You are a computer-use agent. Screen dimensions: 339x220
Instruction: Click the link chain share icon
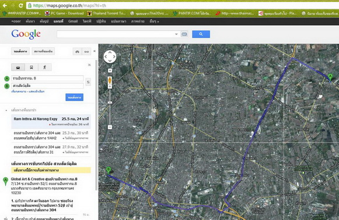tap(86, 51)
